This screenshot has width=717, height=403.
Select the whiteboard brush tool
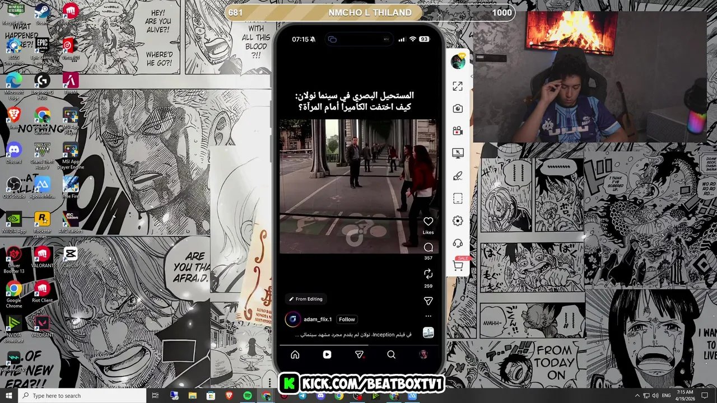coord(458,176)
